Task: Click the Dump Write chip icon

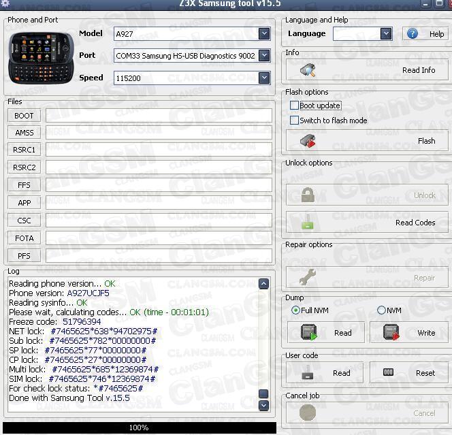Action: [x=391, y=332]
